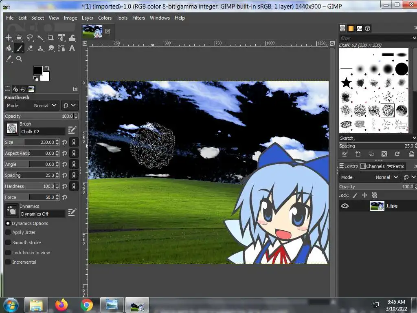Screen dimensions: 417x313
Task: Click Chalk 02 brush preview button
Action: point(11,128)
